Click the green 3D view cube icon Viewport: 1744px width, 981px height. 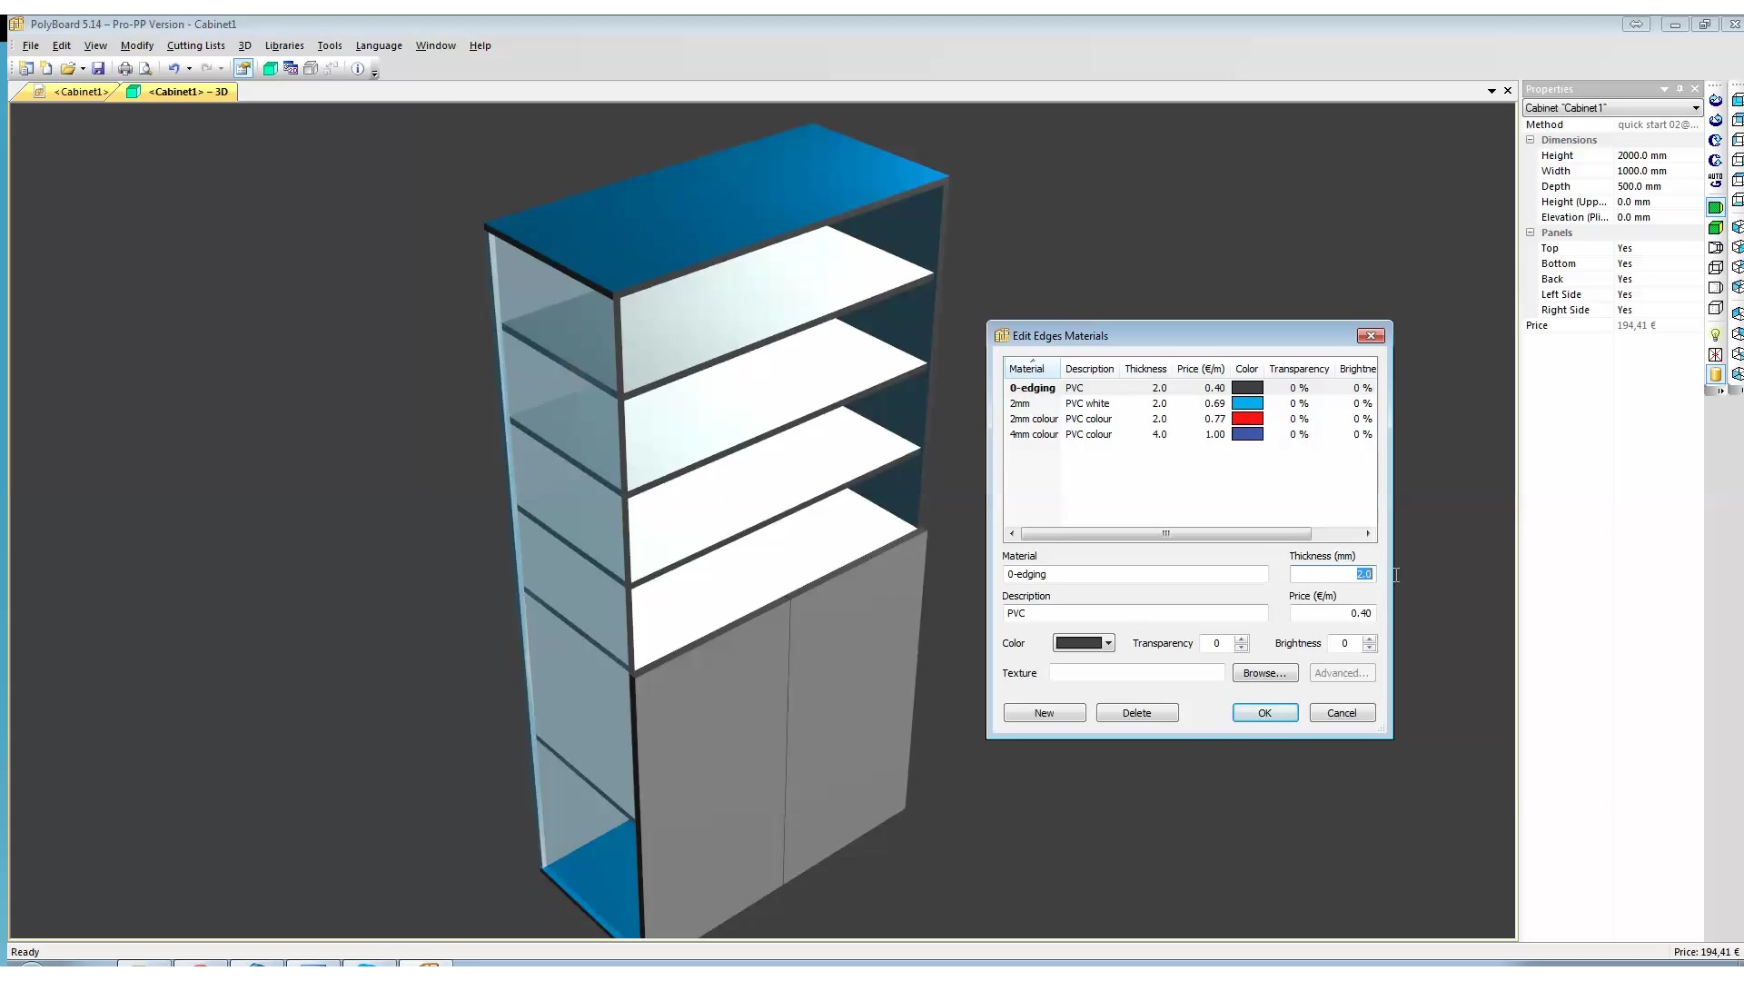click(270, 68)
